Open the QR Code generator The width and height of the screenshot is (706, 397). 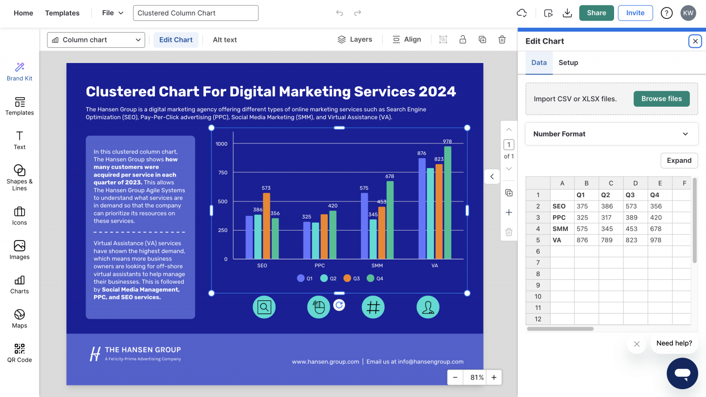tap(19, 352)
